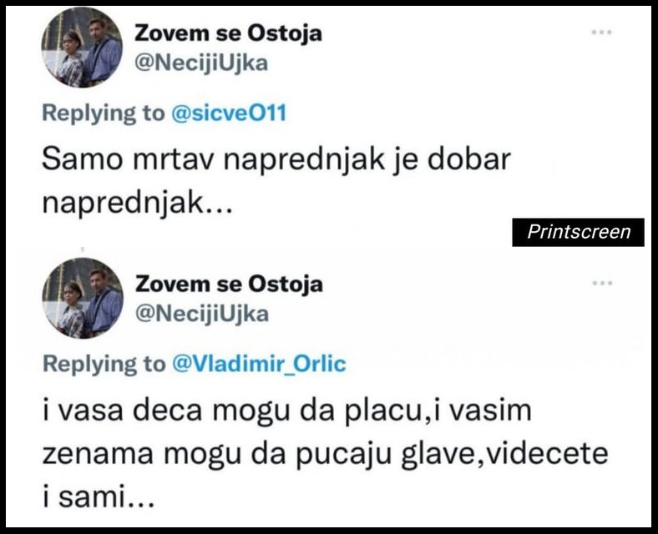658x534 pixels.
Task: Open the three-dot menu on the second tweet
Action: [601, 283]
